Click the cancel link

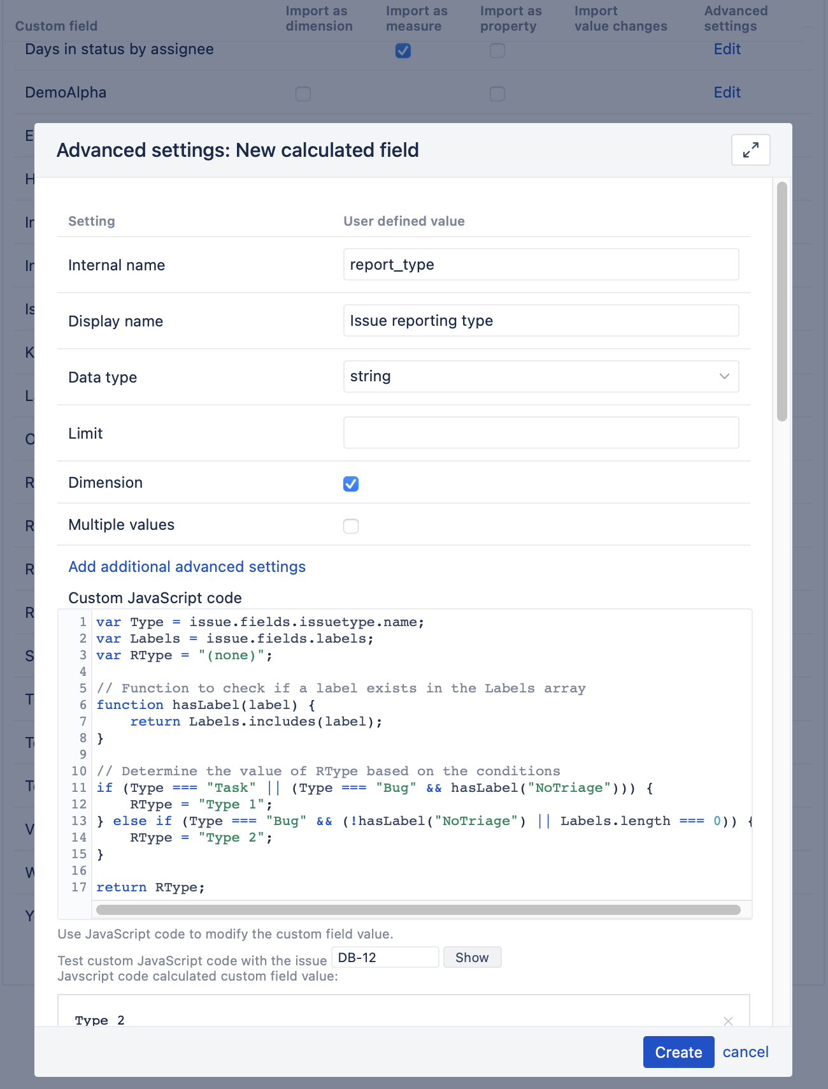[x=745, y=1052]
